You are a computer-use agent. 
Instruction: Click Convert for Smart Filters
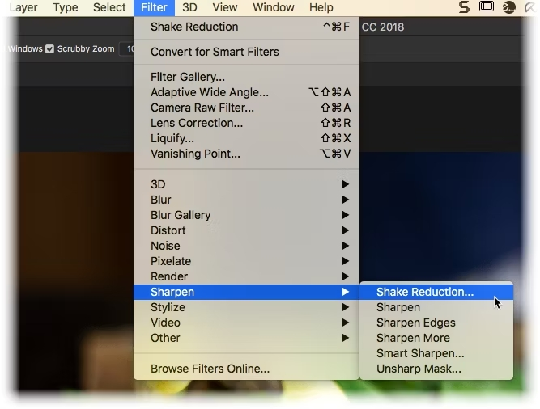click(215, 52)
